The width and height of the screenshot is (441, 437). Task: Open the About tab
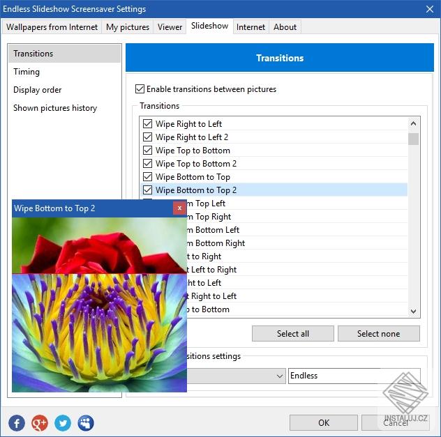[285, 27]
